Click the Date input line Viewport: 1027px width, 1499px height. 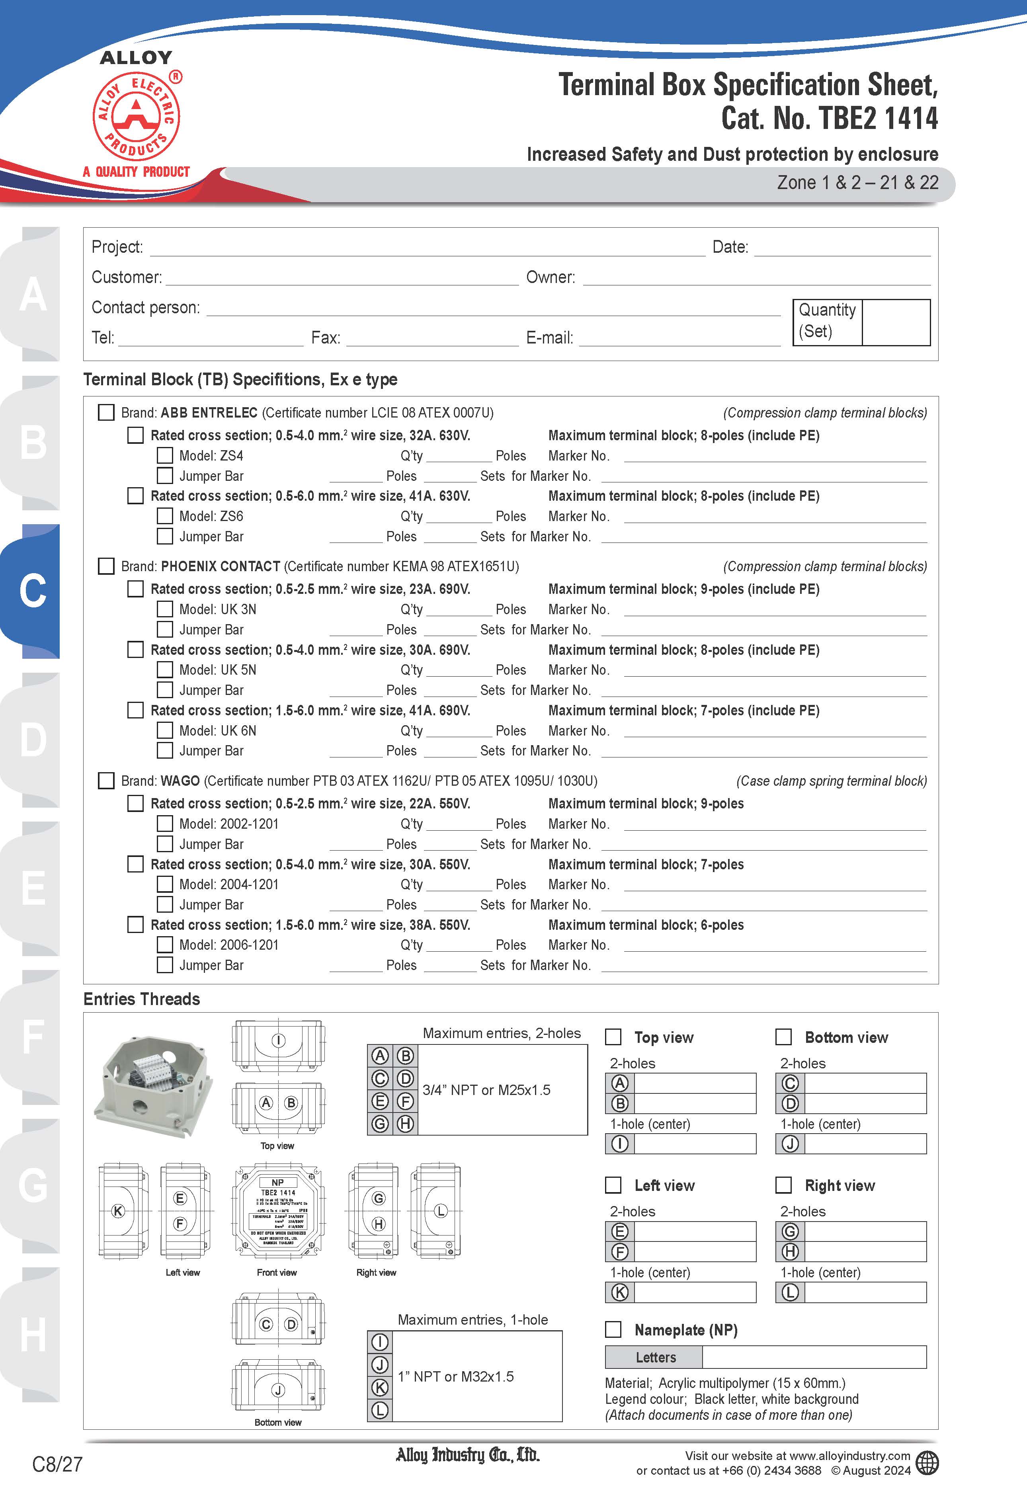843,248
